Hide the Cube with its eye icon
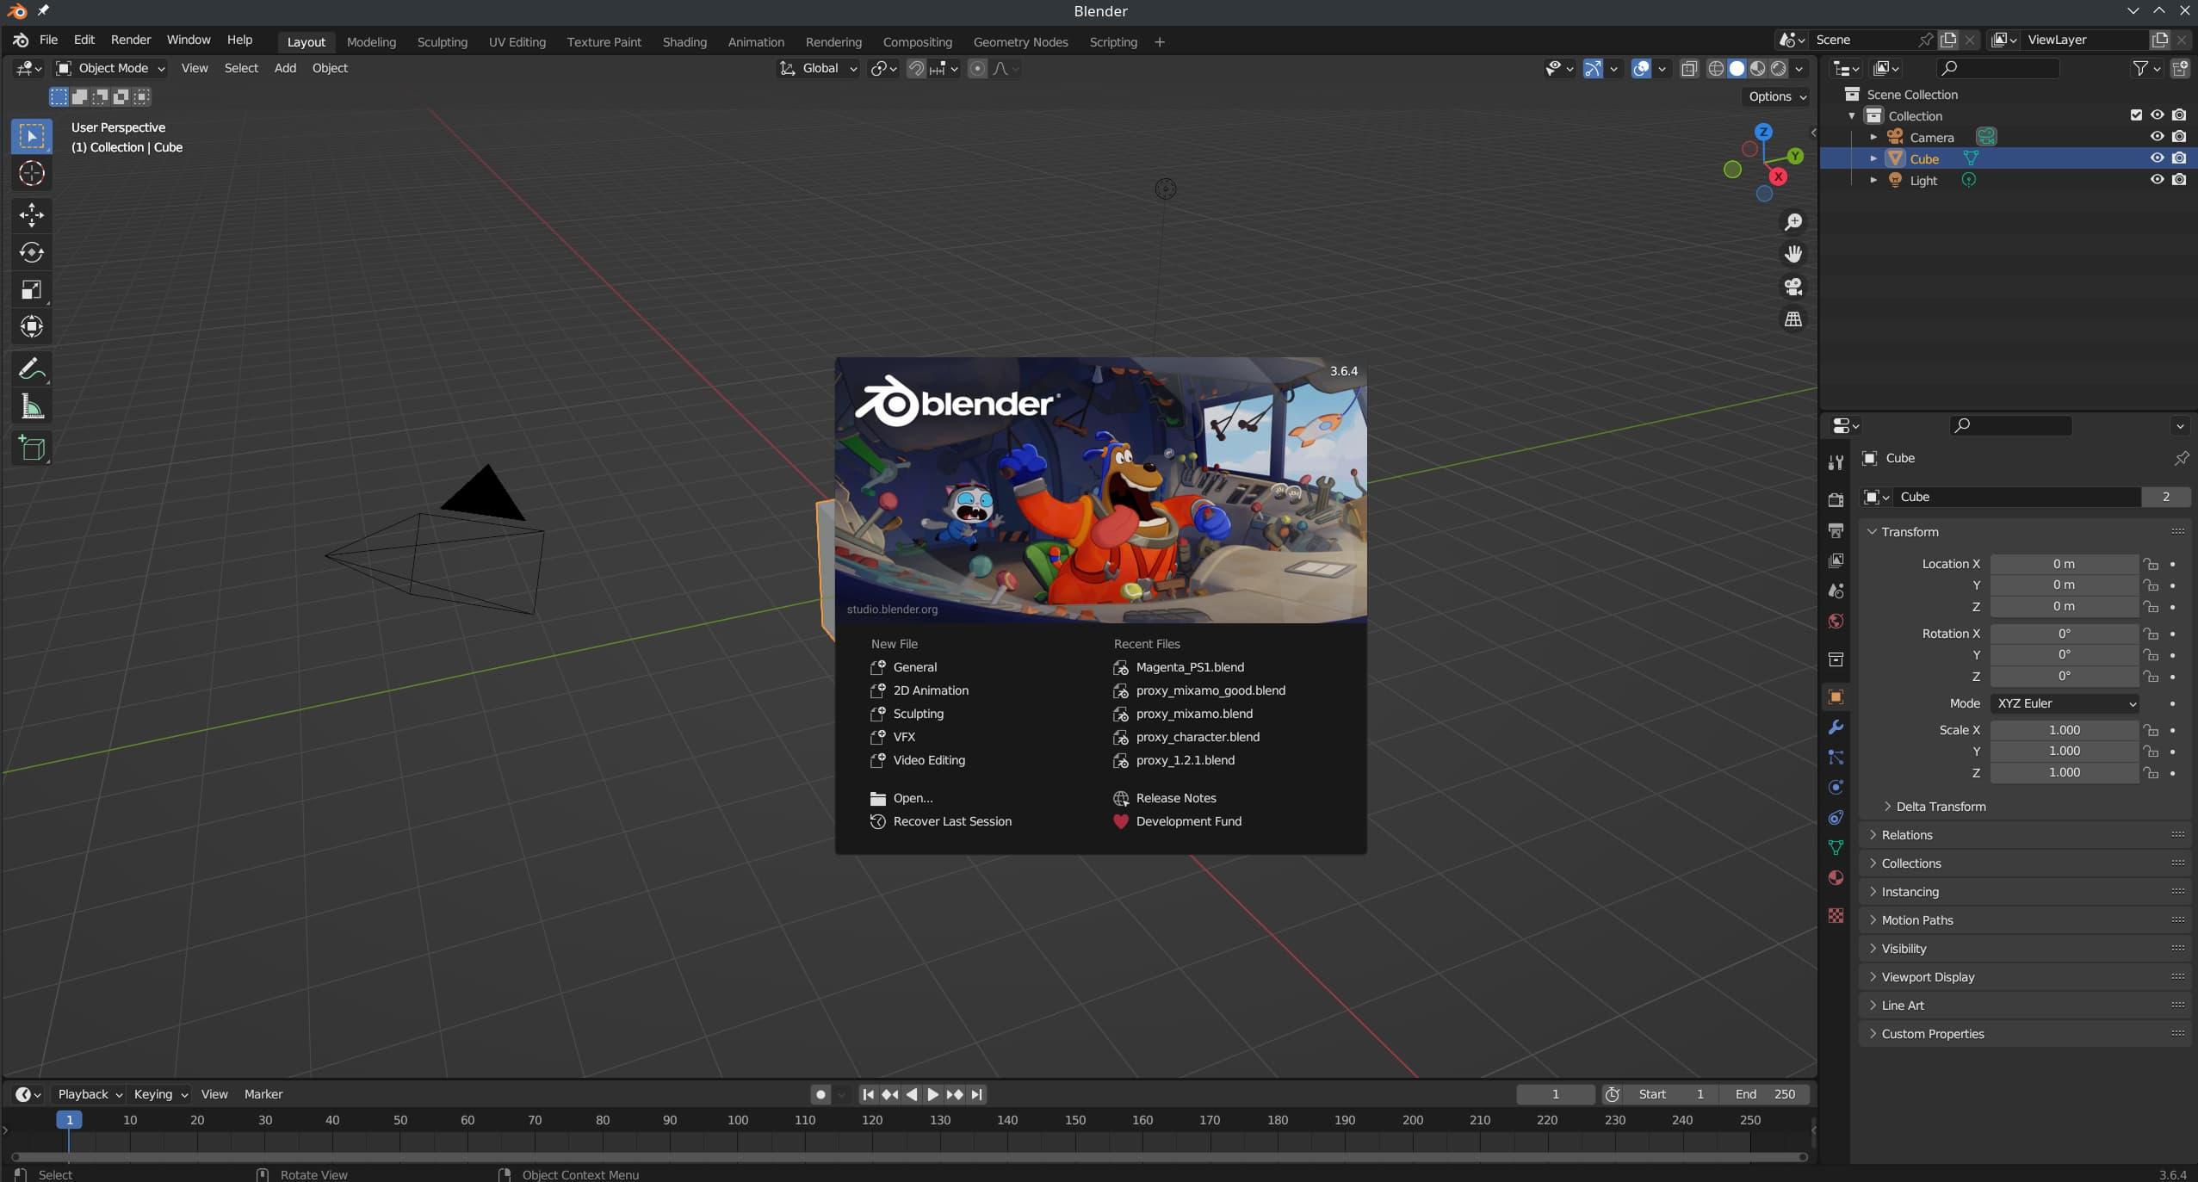 tap(2157, 158)
